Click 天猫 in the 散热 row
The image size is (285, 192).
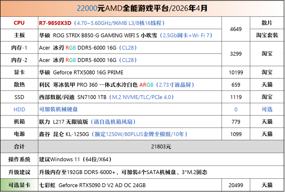[267, 85]
